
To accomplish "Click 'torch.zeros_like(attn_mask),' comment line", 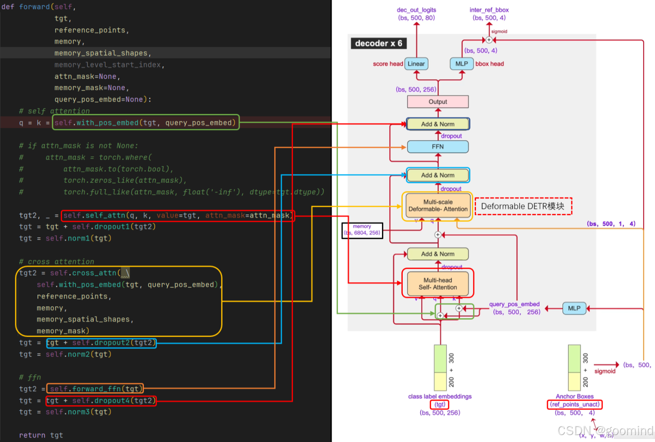I will [x=125, y=181].
